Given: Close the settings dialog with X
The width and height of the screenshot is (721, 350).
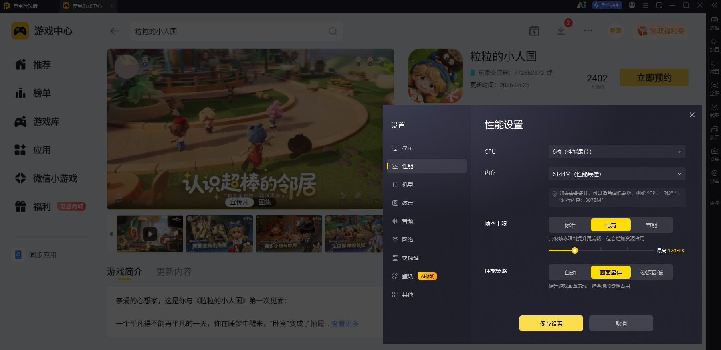Looking at the screenshot, I should [692, 115].
